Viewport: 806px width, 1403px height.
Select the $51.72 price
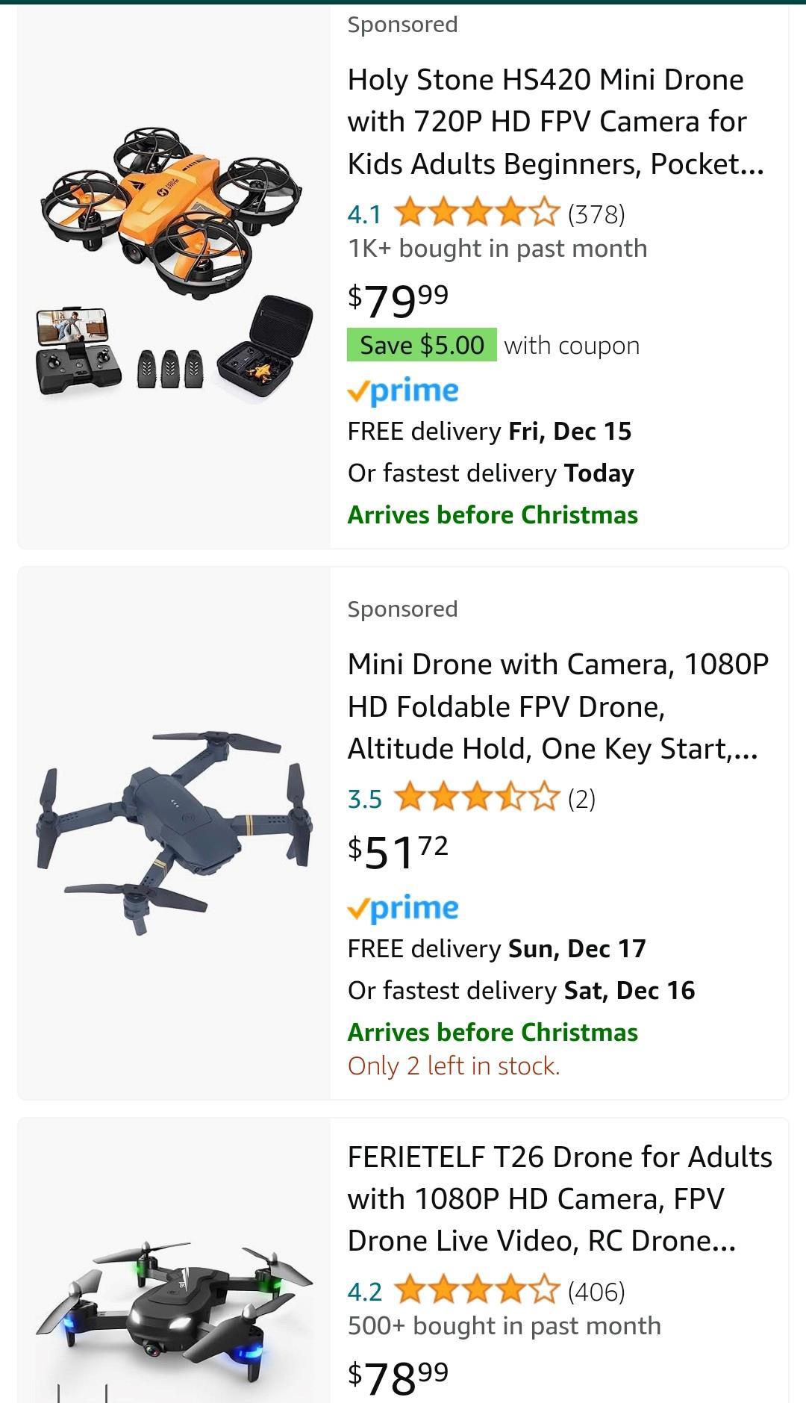point(398,851)
